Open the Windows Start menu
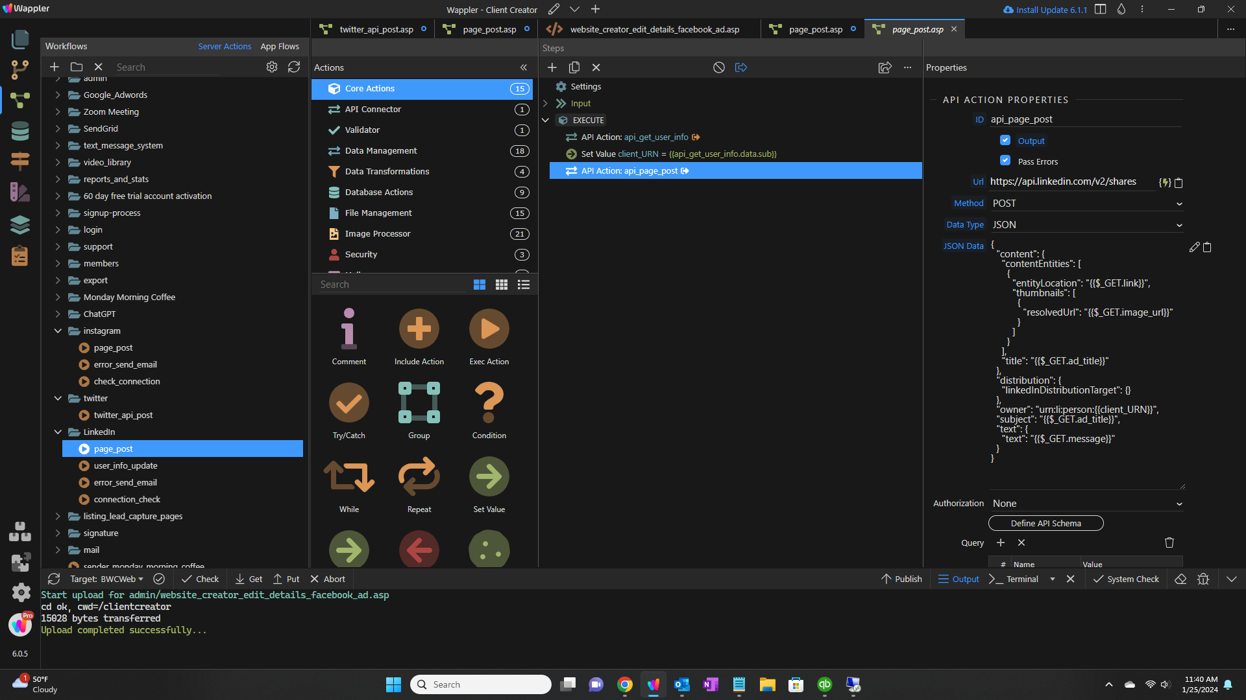 (394, 684)
